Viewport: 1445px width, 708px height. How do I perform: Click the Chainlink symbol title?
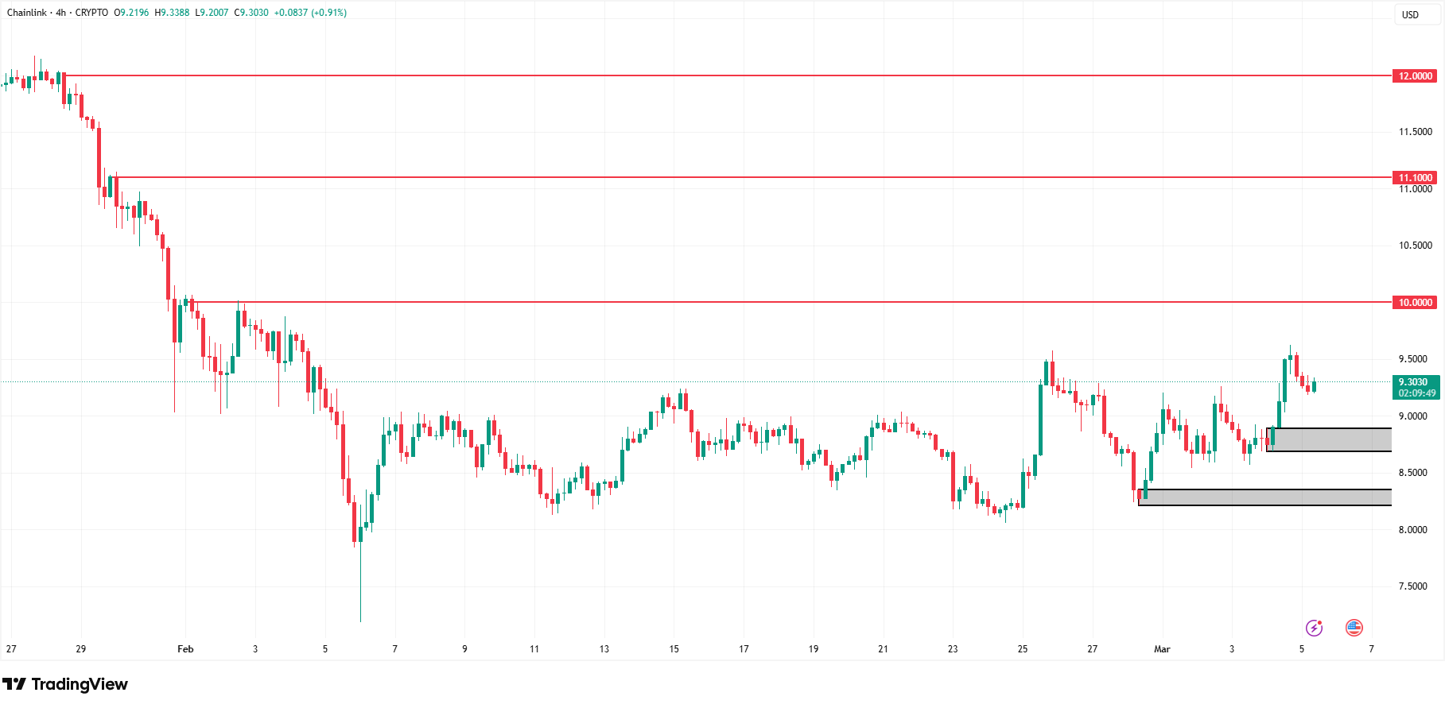point(27,13)
